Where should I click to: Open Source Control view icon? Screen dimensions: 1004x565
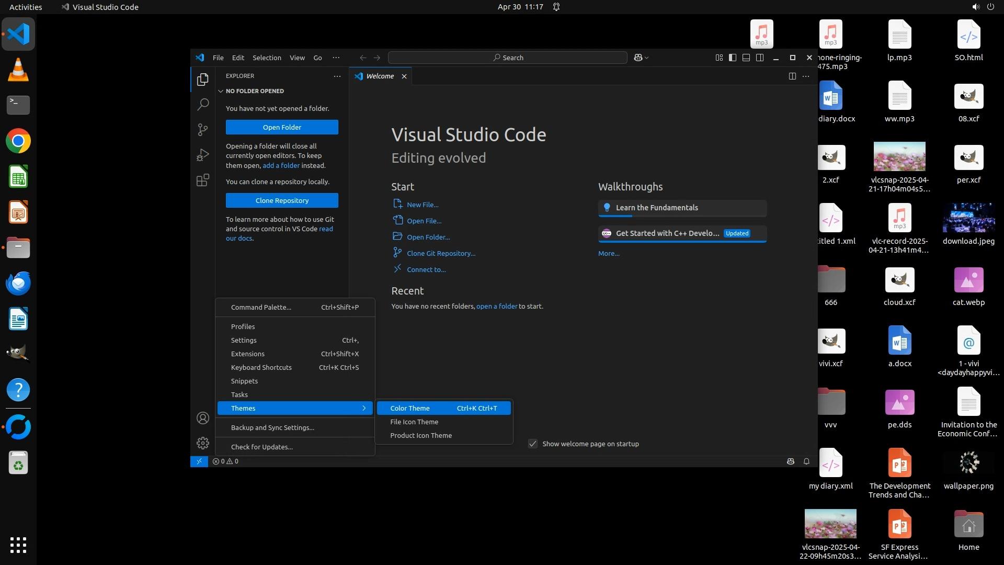203,129
